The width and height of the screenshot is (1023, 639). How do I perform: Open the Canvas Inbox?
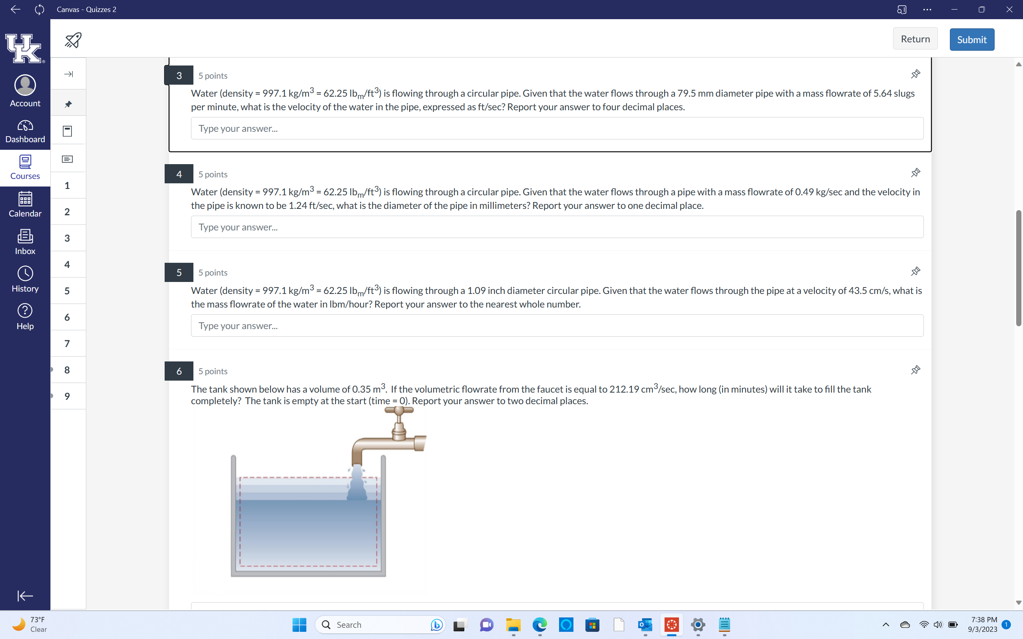point(25,242)
